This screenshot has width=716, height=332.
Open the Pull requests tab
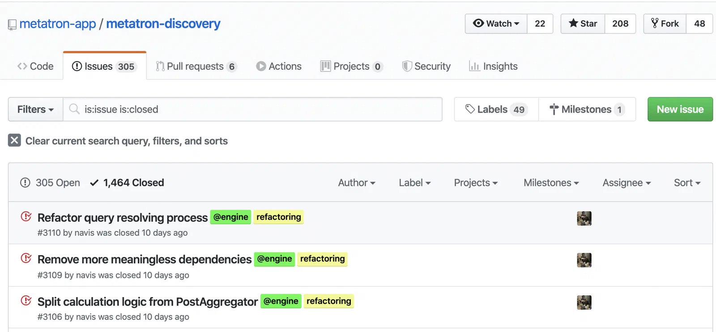196,66
